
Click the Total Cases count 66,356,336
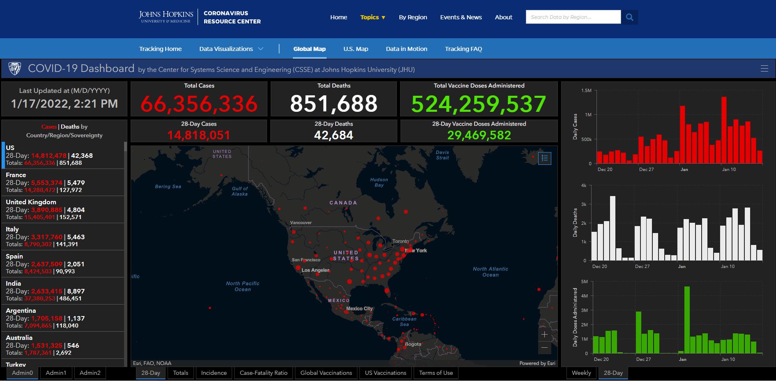[199, 104]
